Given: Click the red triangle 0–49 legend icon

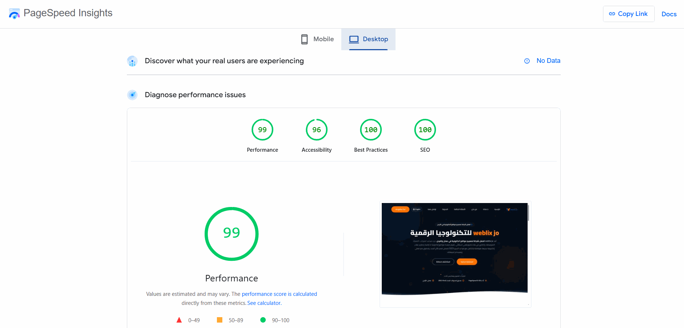Looking at the screenshot, I should pos(179,320).
